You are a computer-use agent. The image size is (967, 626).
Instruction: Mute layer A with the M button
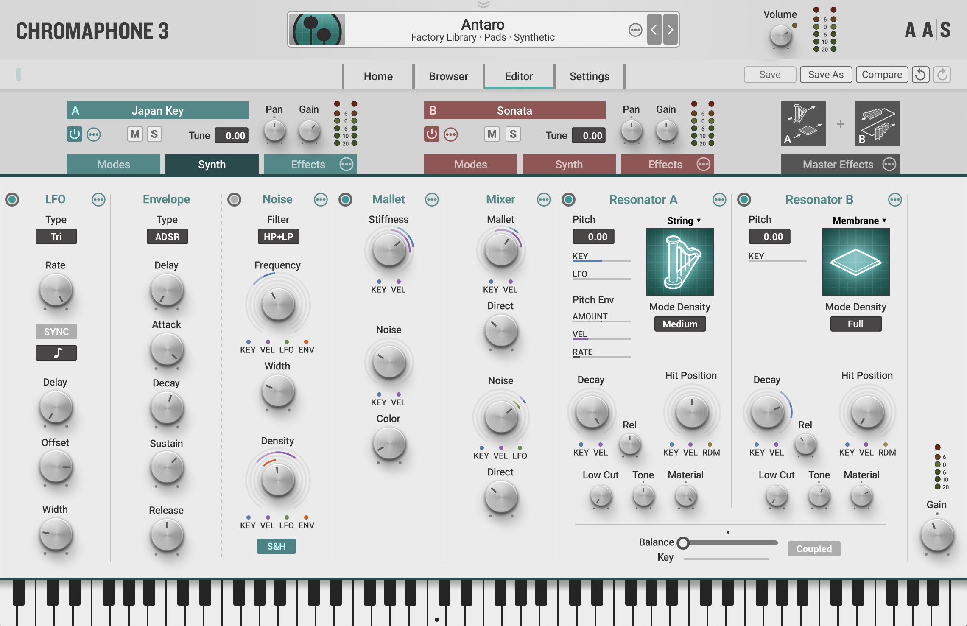pyautogui.click(x=135, y=134)
